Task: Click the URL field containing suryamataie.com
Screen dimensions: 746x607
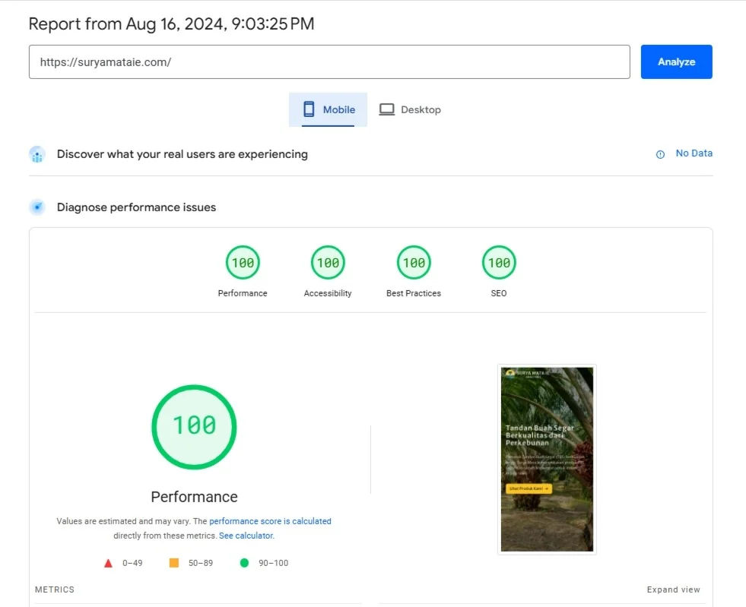Action: click(329, 62)
